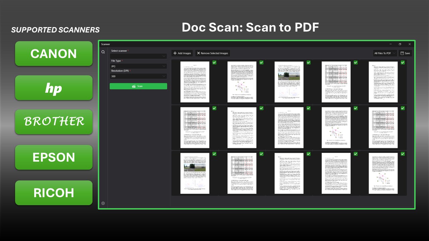
Task: Expand the File Type JPG dropdown
Action: 138,66
